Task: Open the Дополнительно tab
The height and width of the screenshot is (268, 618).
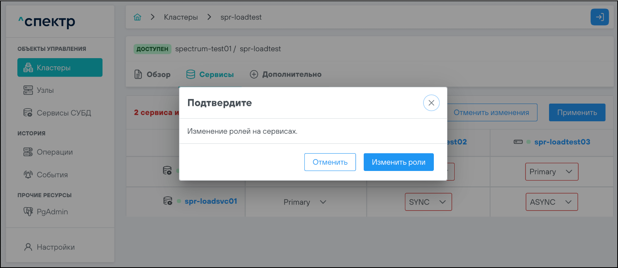Action: [x=286, y=74]
